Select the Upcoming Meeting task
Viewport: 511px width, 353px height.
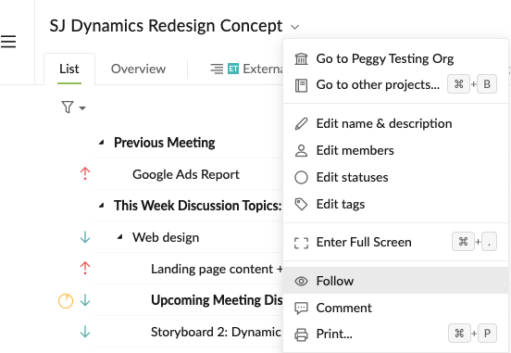coord(188,300)
